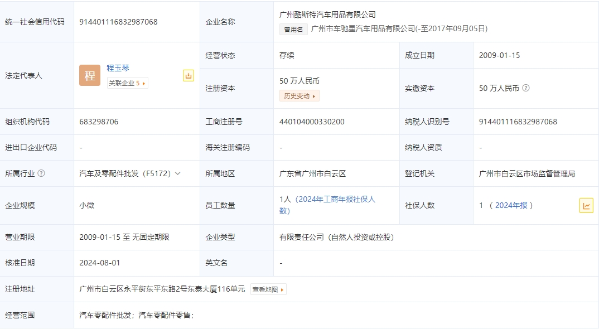Click the 曾用名 tag
This screenshot has width=599, height=329.
[293, 30]
